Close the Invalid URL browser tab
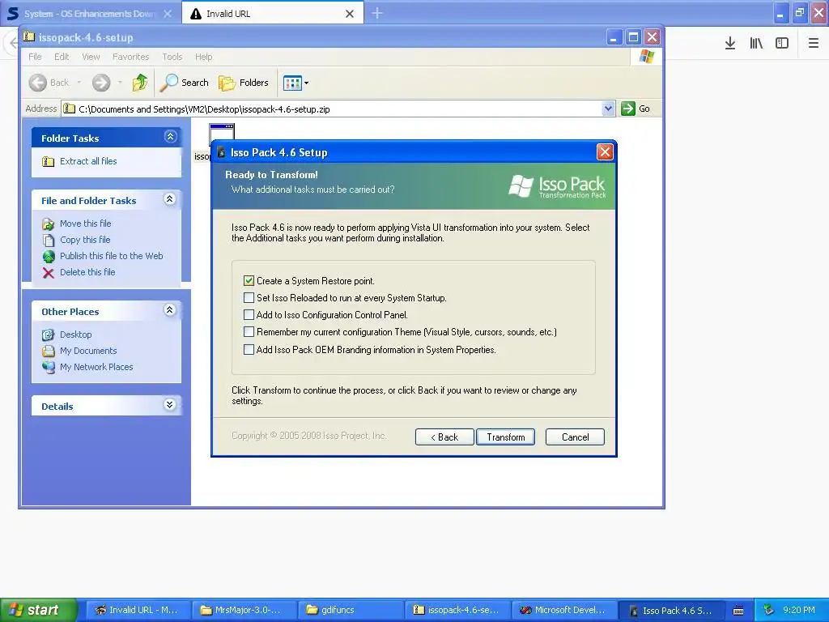 click(x=350, y=14)
